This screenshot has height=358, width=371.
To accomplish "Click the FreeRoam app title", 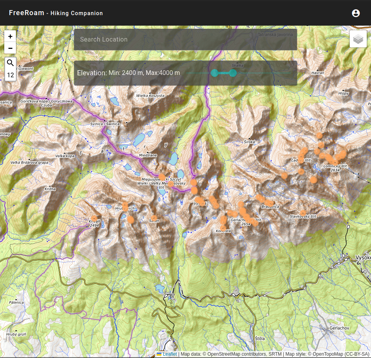I will click(26, 13).
